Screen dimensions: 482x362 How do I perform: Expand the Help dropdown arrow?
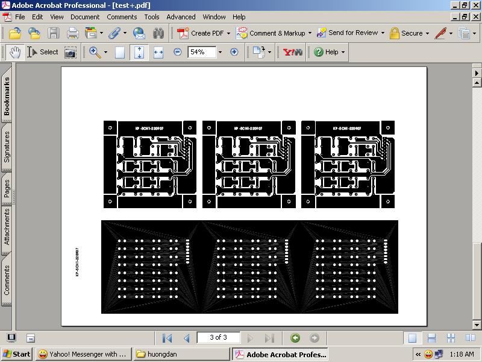[x=343, y=52]
